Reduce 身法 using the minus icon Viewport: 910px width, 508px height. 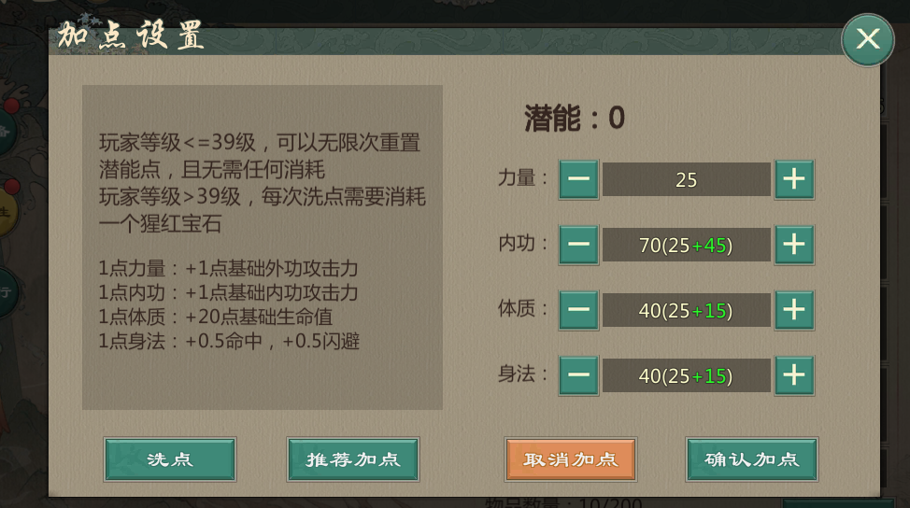(578, 375)
